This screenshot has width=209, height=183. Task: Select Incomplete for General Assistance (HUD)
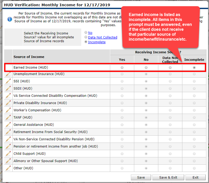click(194, 125)
